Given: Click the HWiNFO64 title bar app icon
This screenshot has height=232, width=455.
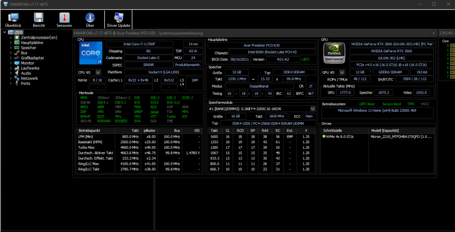Looking at the screenshot, I should (x=6, y=4).
